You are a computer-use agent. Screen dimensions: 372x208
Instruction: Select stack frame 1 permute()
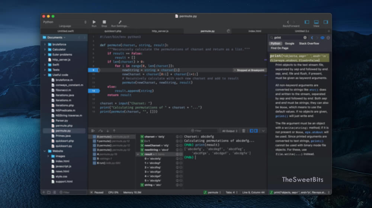(x=112, y=141)
